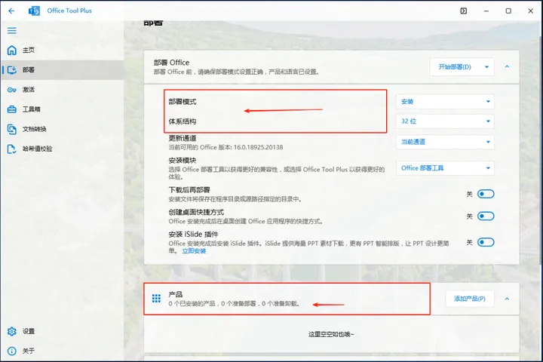Open 关于 about page
543x362 pixels.
(x=63, y=351)
